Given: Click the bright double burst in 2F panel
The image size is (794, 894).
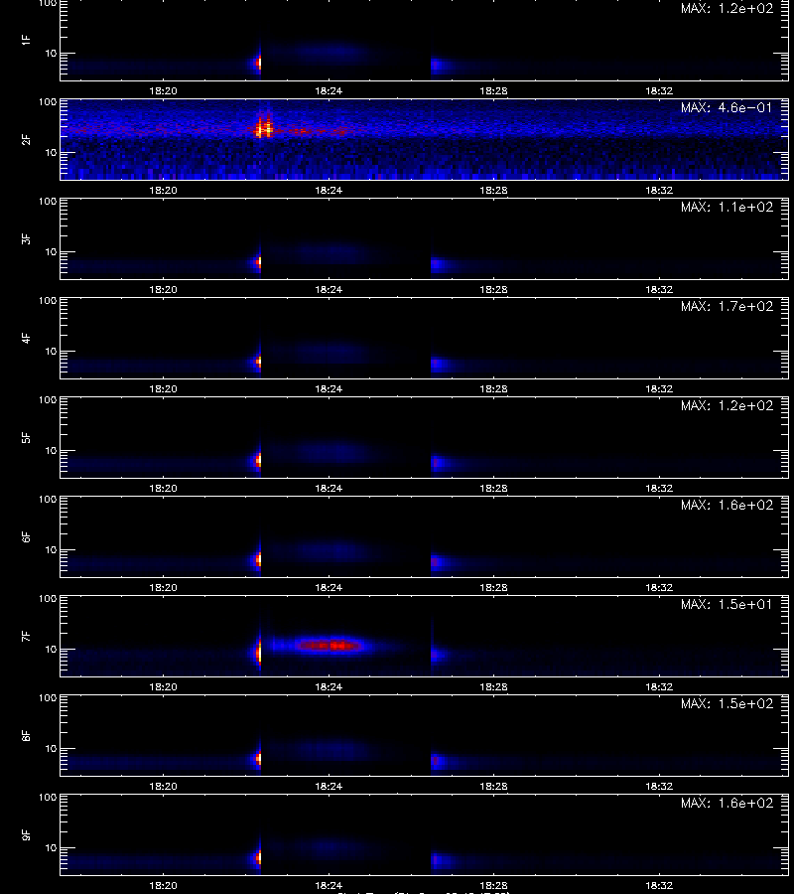Looking at the screenshot, I should pyautogui.click(x=263, y=128).
